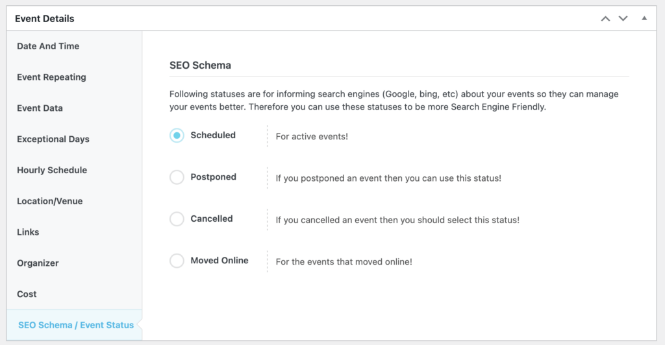This screenshot has width=665, height=345.
Task: Select the Postponed status radio button
Action: pos(177,177)
